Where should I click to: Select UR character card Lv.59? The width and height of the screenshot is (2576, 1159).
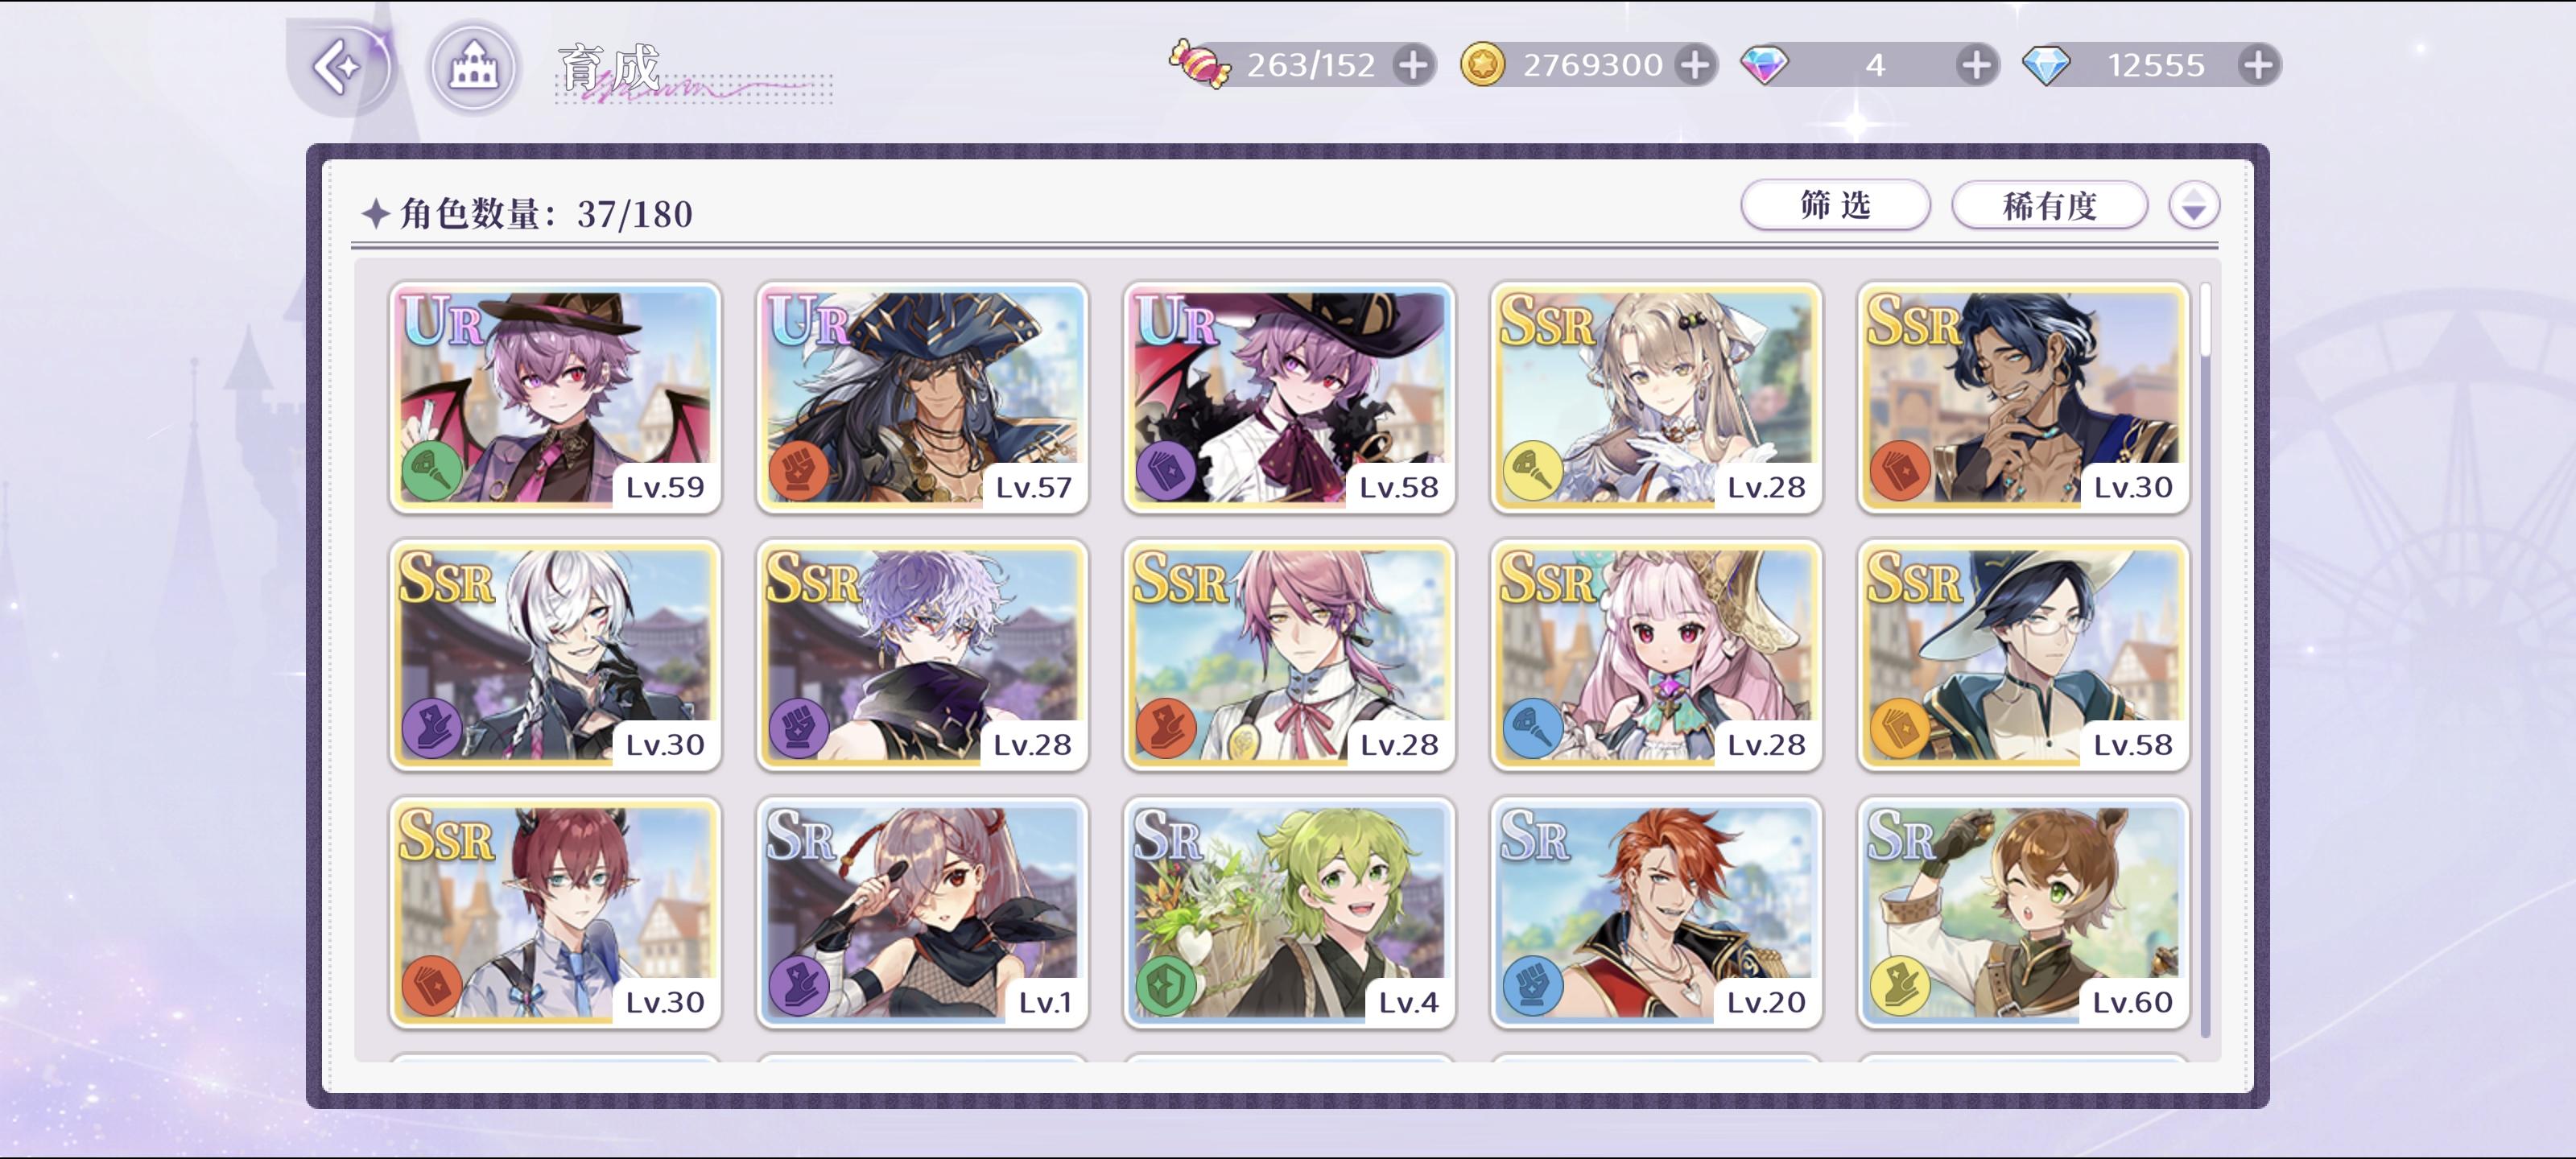[555, 398]
